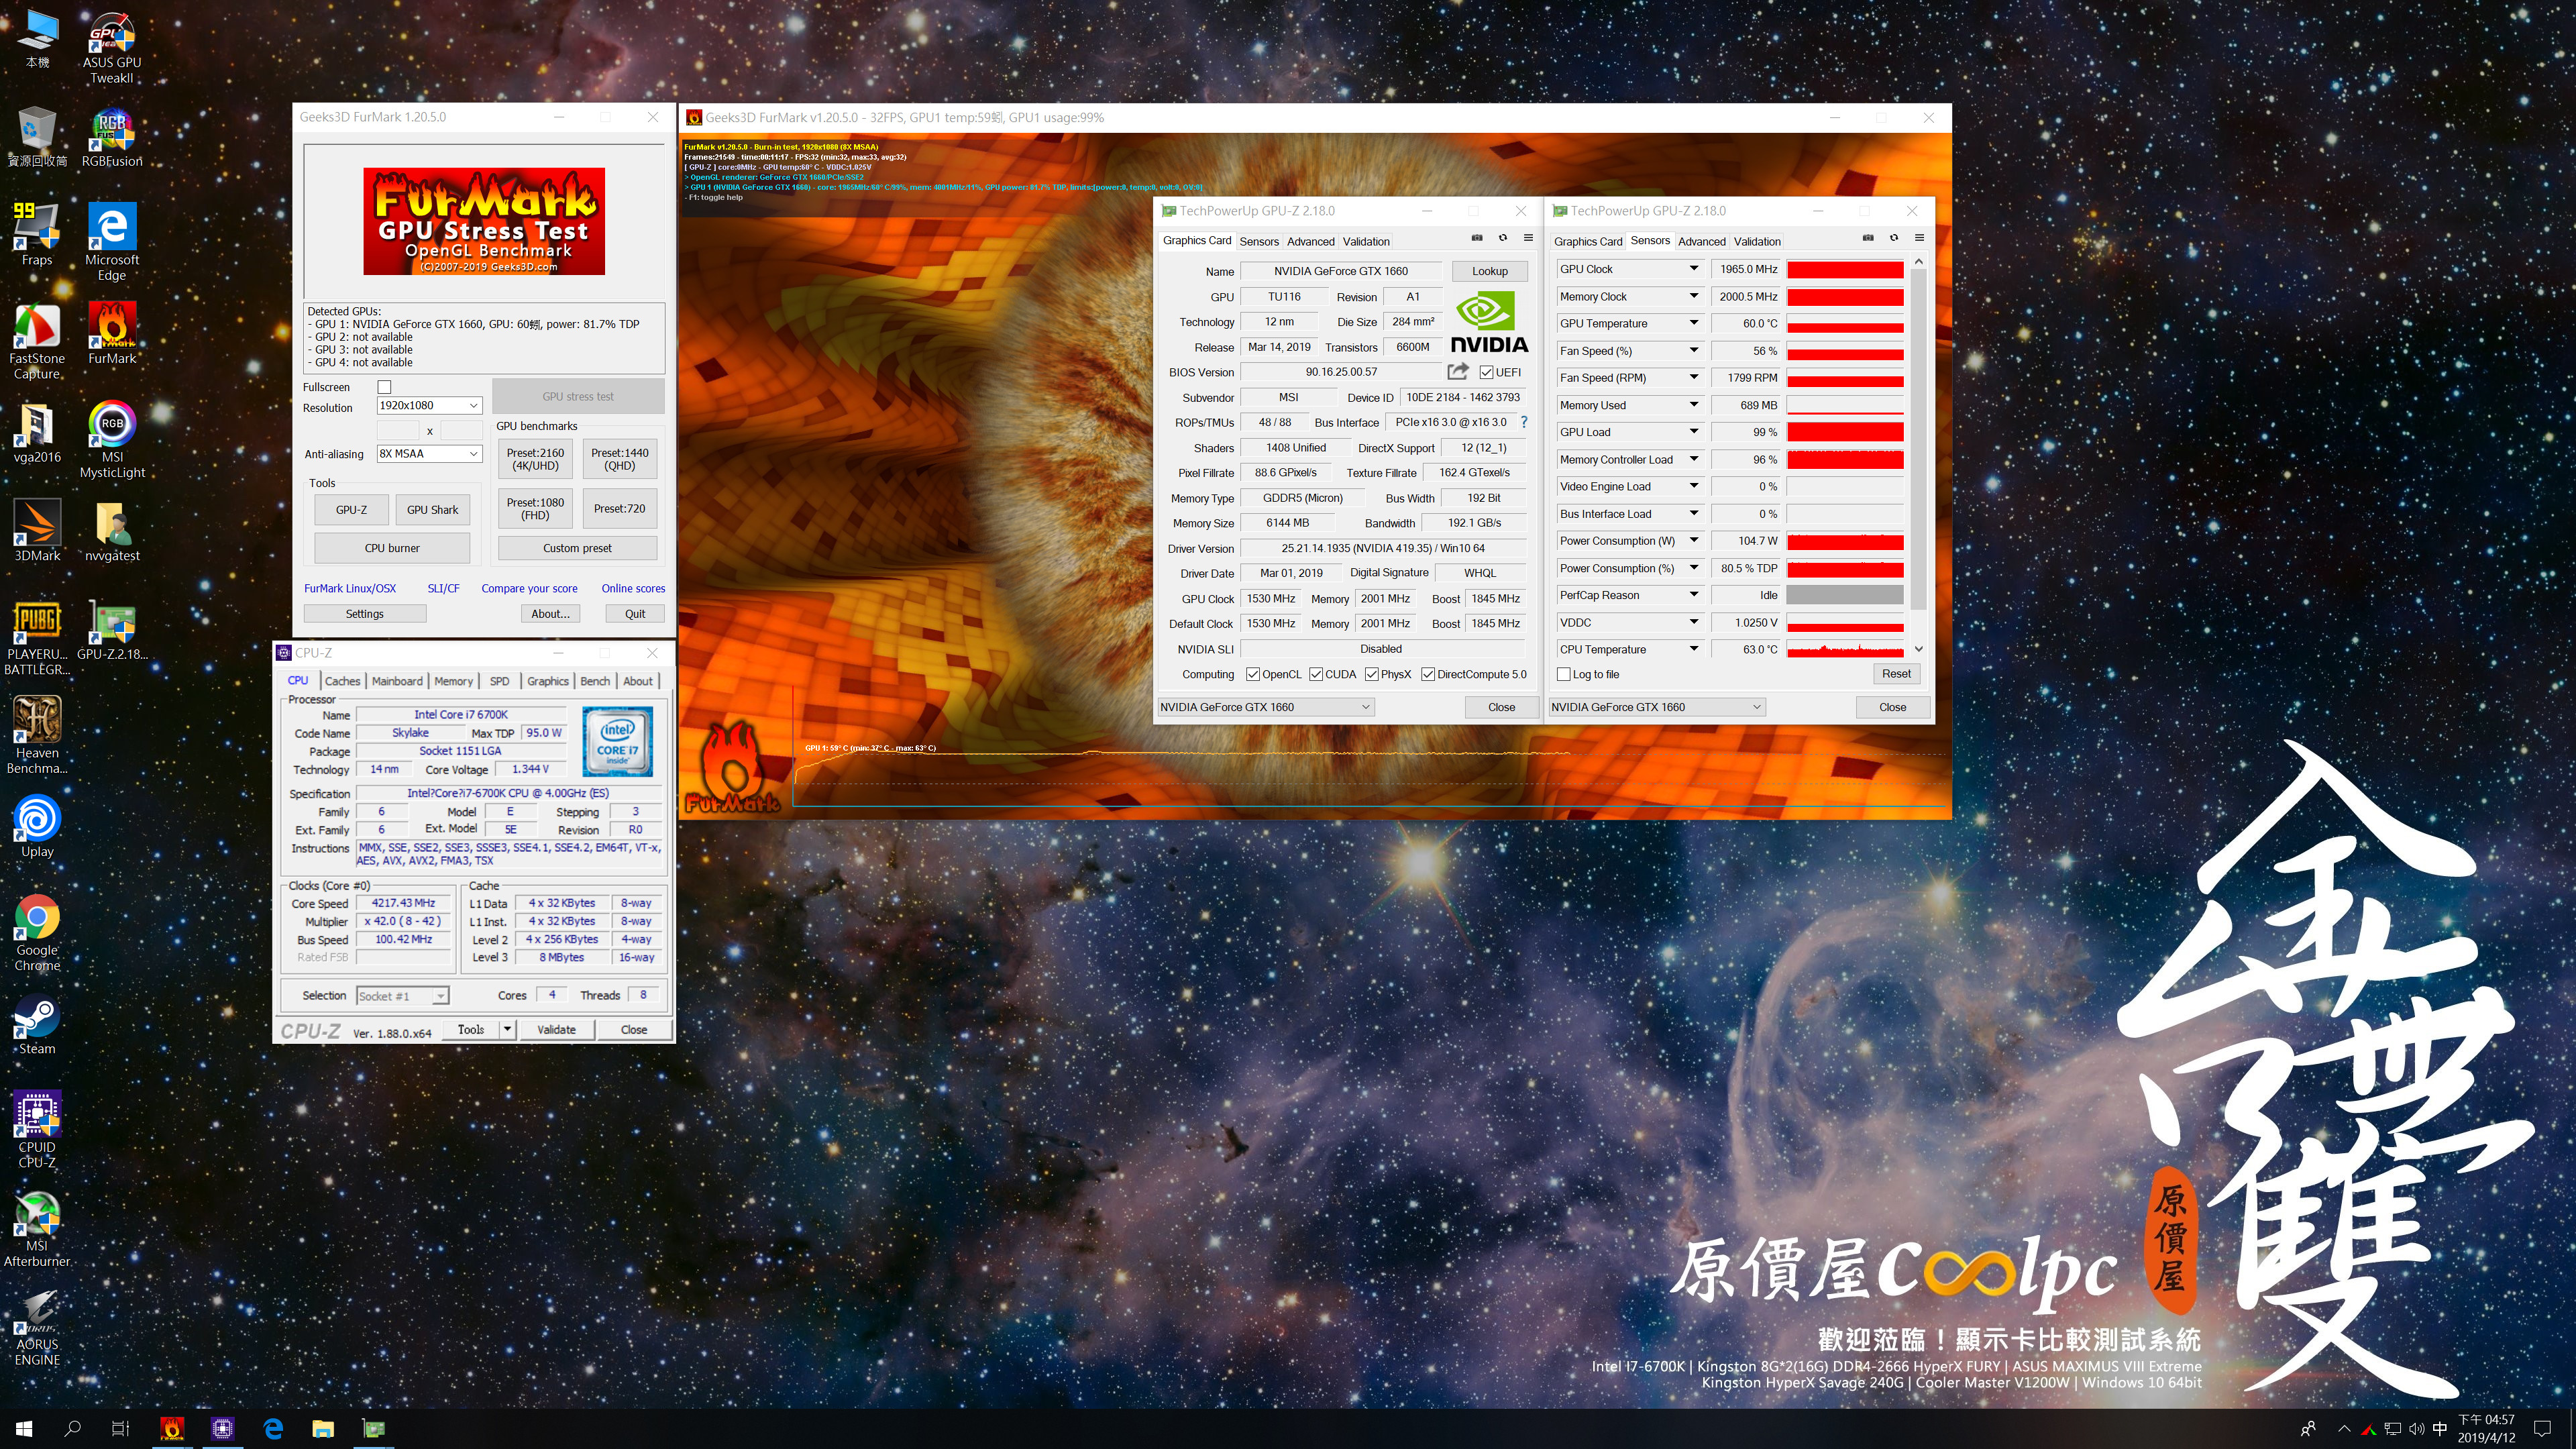Toggle CUDA computing checkbox
This screenshot has height=1449, width=2576.
click(x=1315, y=674)
